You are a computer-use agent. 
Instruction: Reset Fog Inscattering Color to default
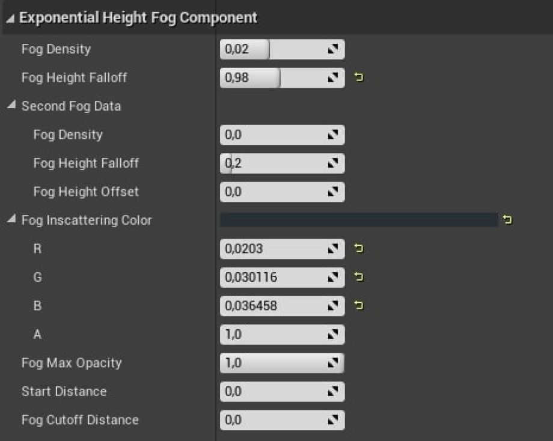click(x=507, y=221)
